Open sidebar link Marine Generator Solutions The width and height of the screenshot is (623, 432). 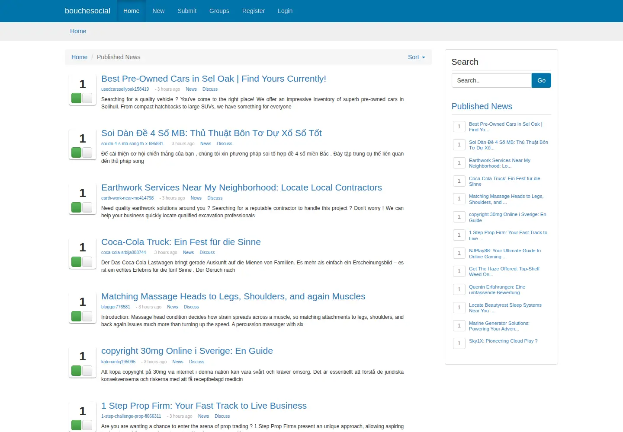pos(499,326)
